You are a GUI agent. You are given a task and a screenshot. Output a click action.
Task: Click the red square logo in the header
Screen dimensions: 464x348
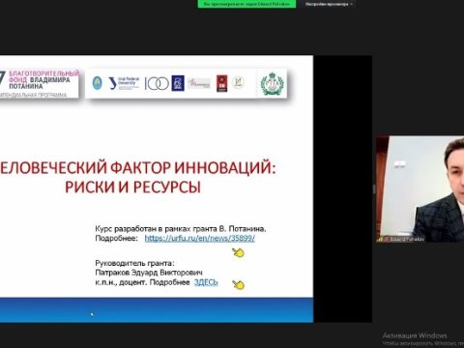(x=221, y=83)
